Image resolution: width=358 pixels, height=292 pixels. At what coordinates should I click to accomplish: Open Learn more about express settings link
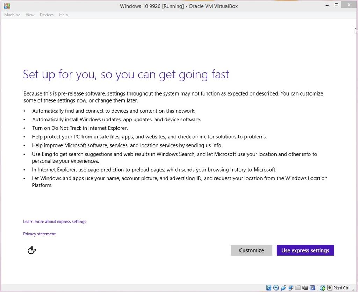[x=55, y=222]
